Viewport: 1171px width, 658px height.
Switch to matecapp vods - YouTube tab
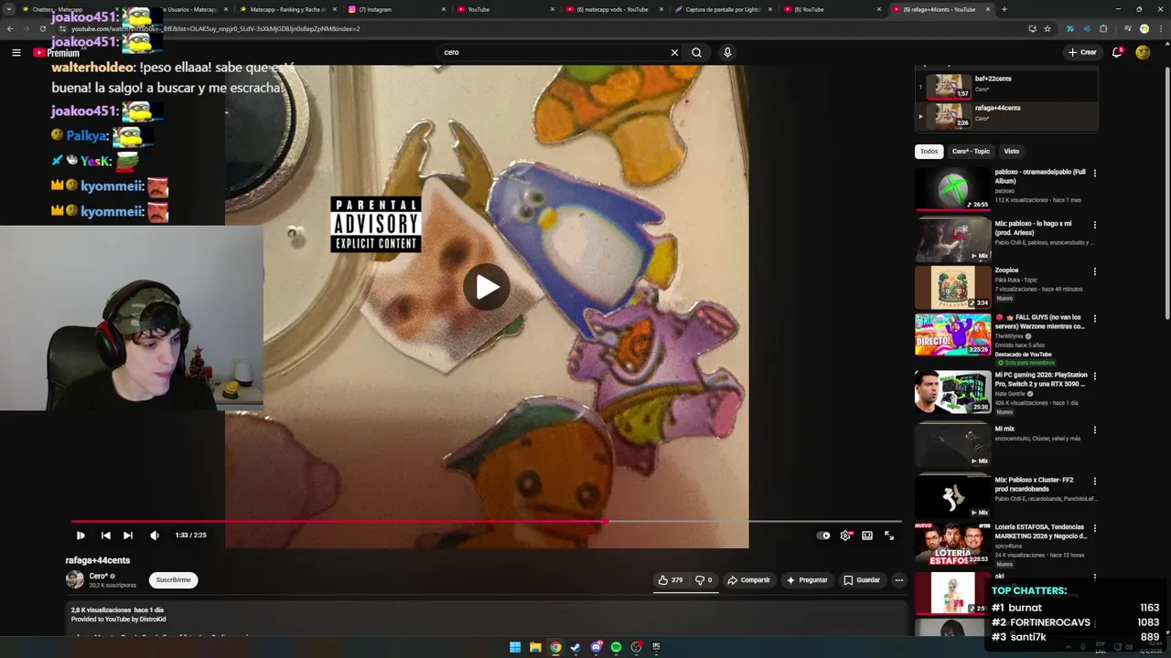613,9
